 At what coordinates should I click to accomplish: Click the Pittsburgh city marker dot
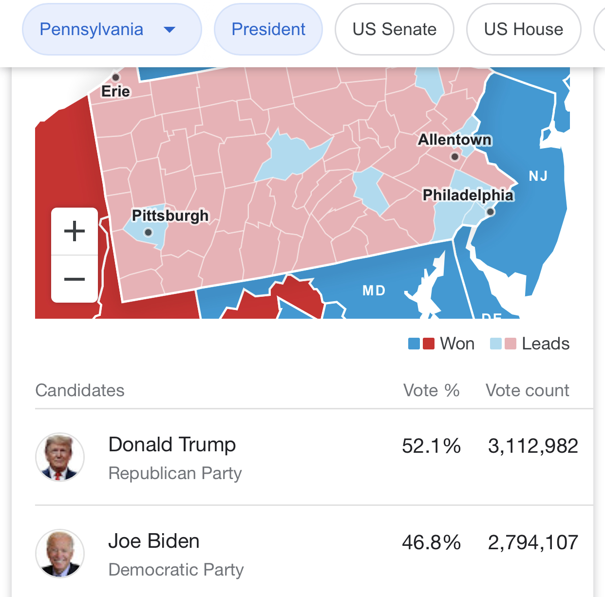tap(149, 232)
